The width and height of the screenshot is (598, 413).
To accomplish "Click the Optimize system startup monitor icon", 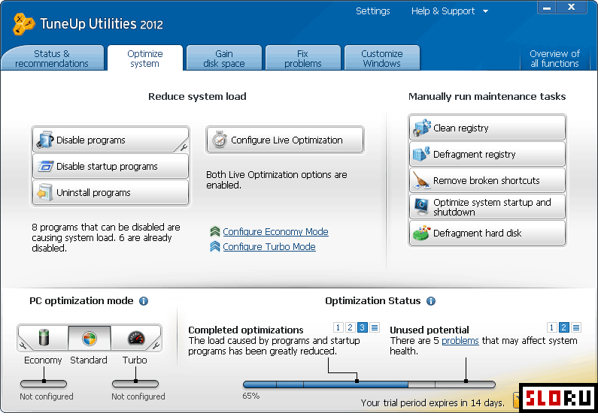I will pyautogui.click(x=421, y=206).
